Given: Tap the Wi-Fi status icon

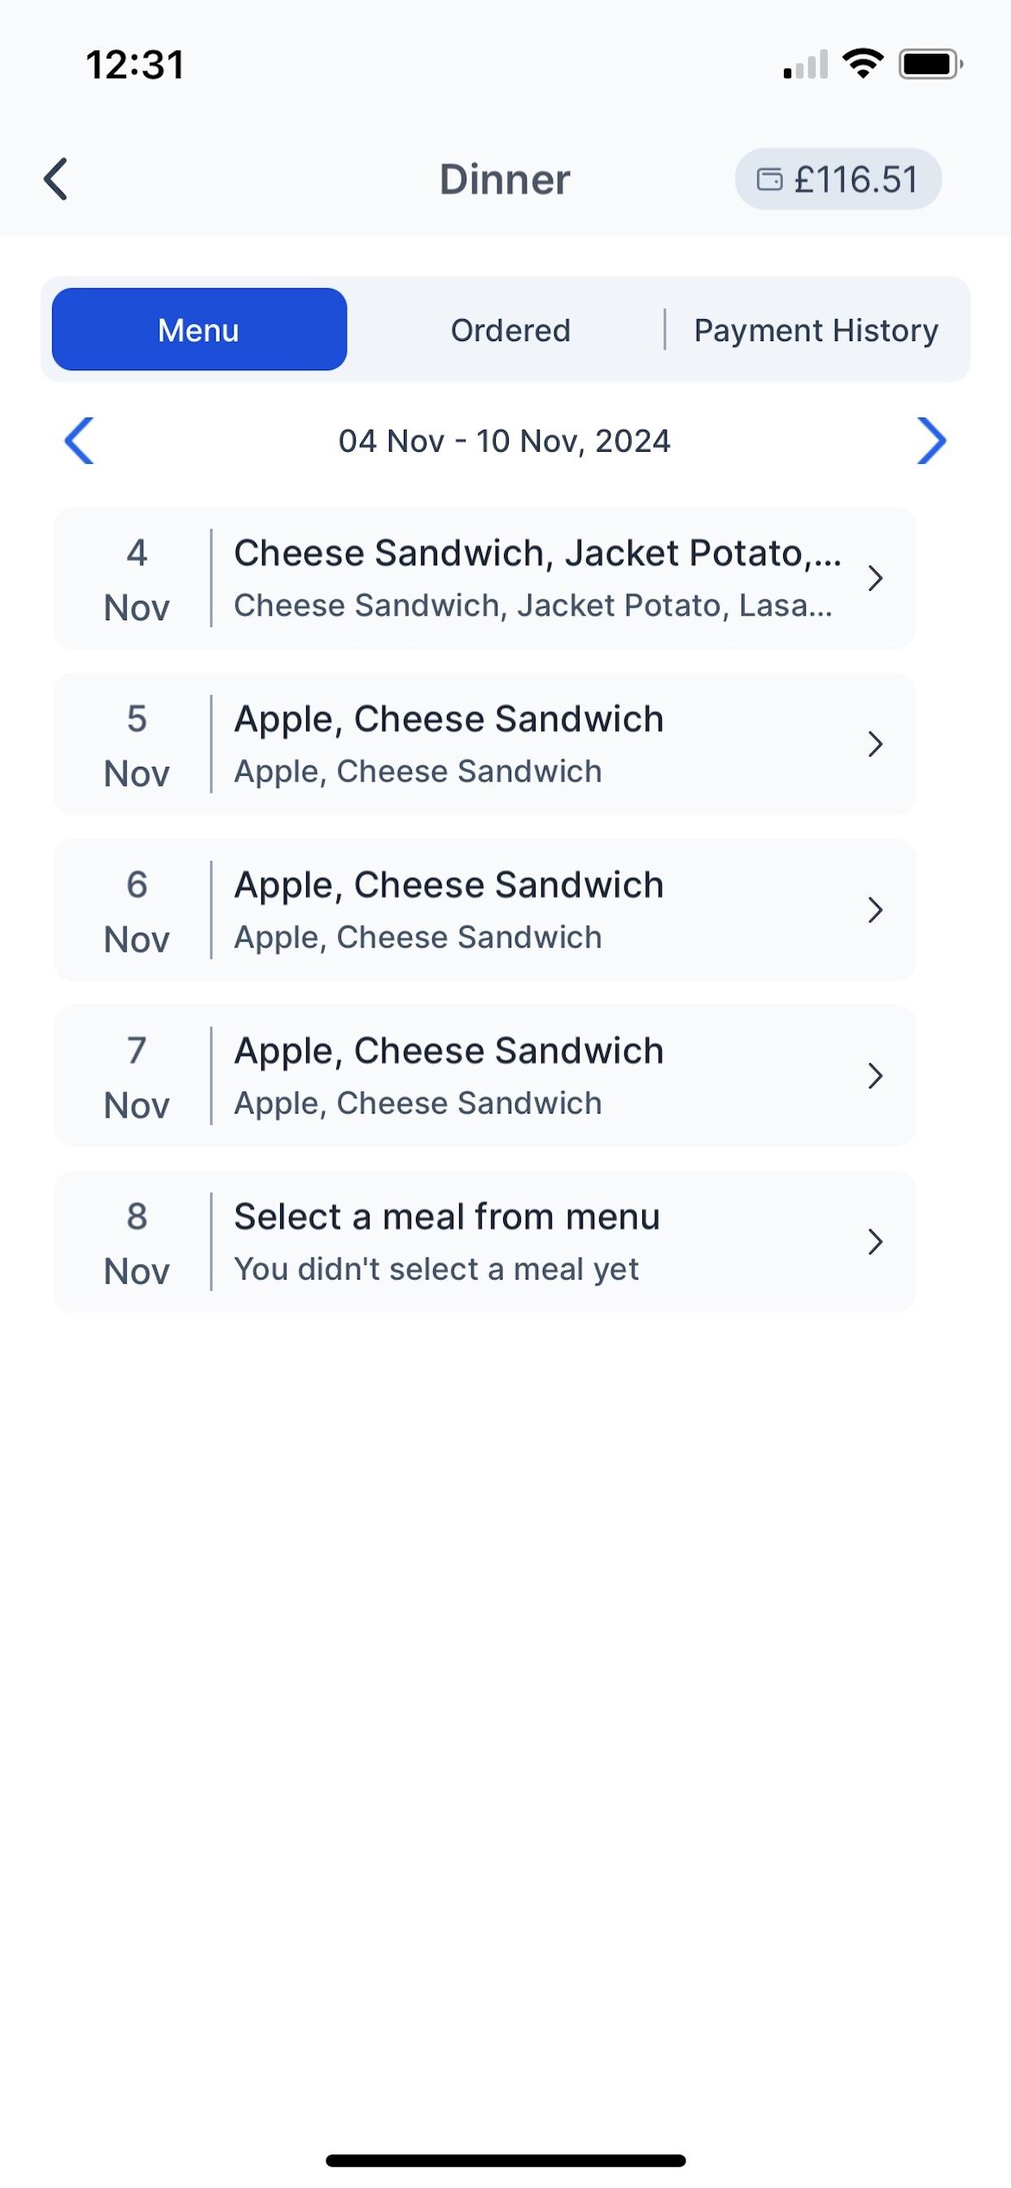Looking at the screenshot, I should pos(862,63).
